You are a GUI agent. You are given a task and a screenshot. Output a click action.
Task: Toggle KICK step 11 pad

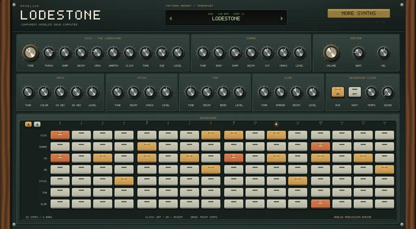tap(276, 135)
